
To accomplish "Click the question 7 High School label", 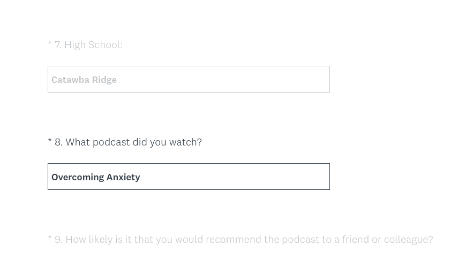I will tap(88, 44).
